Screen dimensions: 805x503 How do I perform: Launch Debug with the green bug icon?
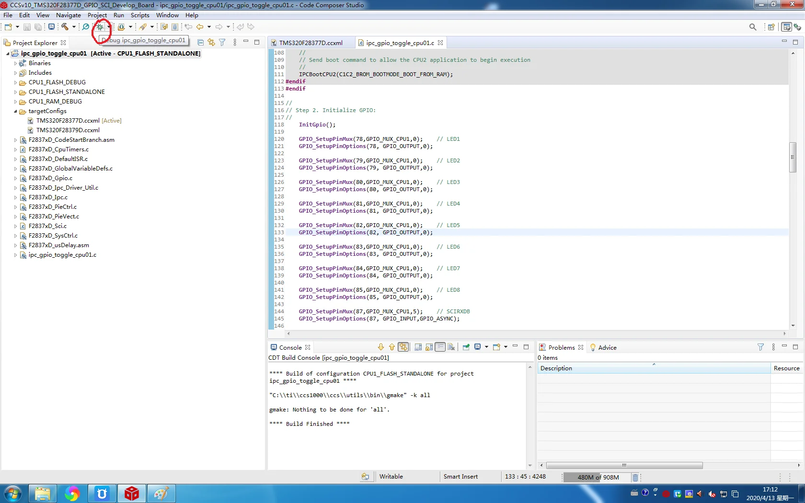click(100, 27)
